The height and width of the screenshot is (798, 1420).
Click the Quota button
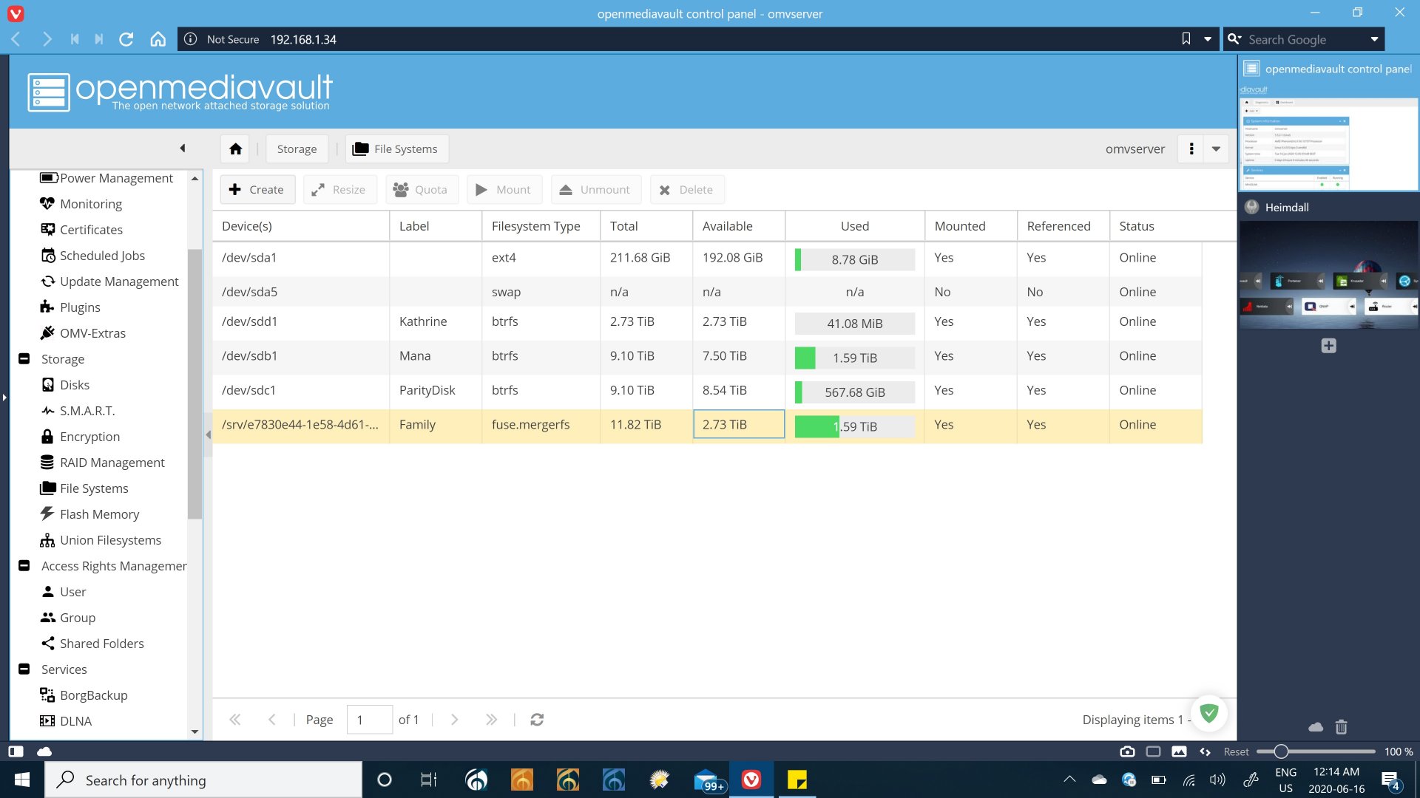pos(421,190)
